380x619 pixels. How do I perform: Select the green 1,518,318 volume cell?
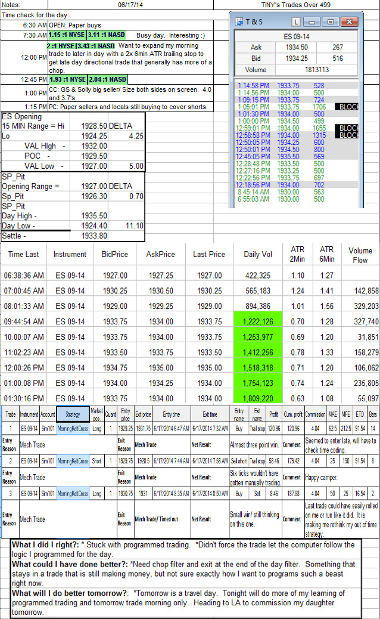point(258,367)
